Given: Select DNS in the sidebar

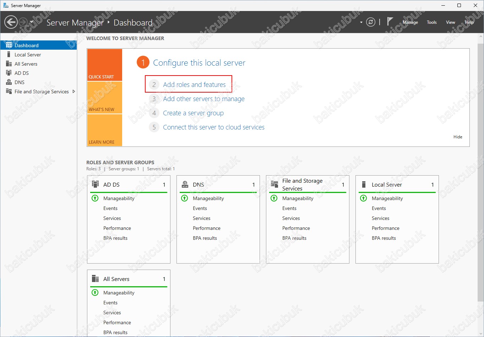Looking at the screenshot, I should 38,82.
